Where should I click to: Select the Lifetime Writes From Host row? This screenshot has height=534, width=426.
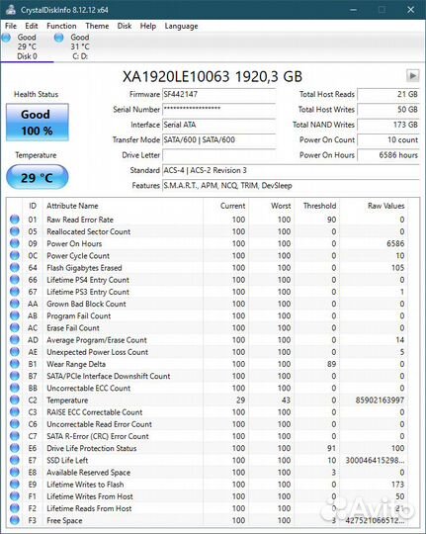tap(208, 496)
